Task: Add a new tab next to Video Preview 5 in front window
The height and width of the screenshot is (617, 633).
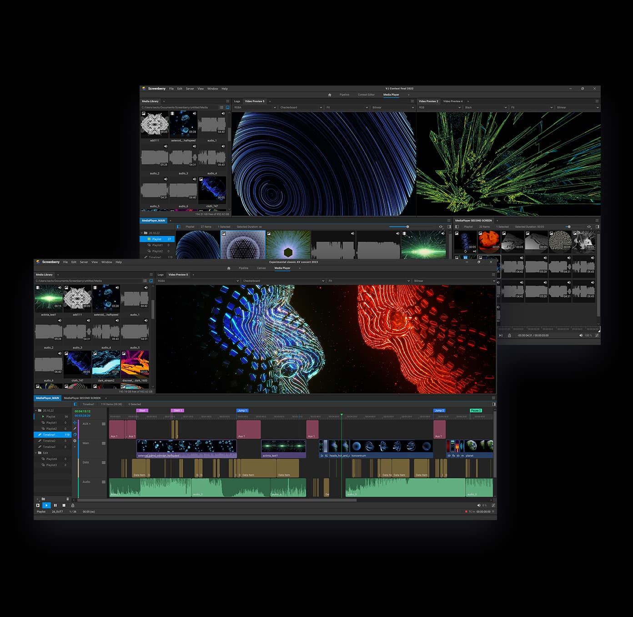Action: [193, 274]
